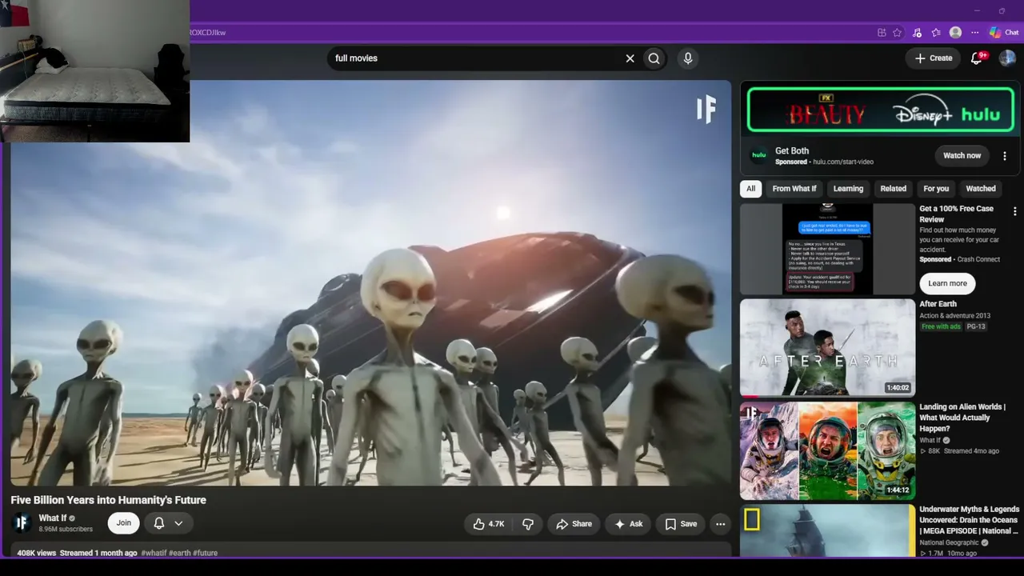Open 'Underwater Myths & Legends Uncovered' video title
1024x576 pixels.
click(x=970, y=520)
